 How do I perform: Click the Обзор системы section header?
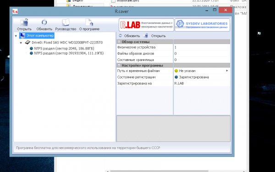click(x=135, y=42)
